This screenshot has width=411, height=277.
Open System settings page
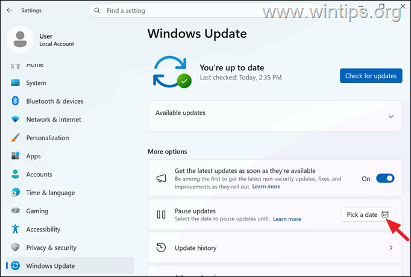coord(70,82)
